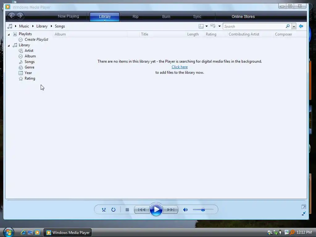Select the Library tab

click(105, 17)
